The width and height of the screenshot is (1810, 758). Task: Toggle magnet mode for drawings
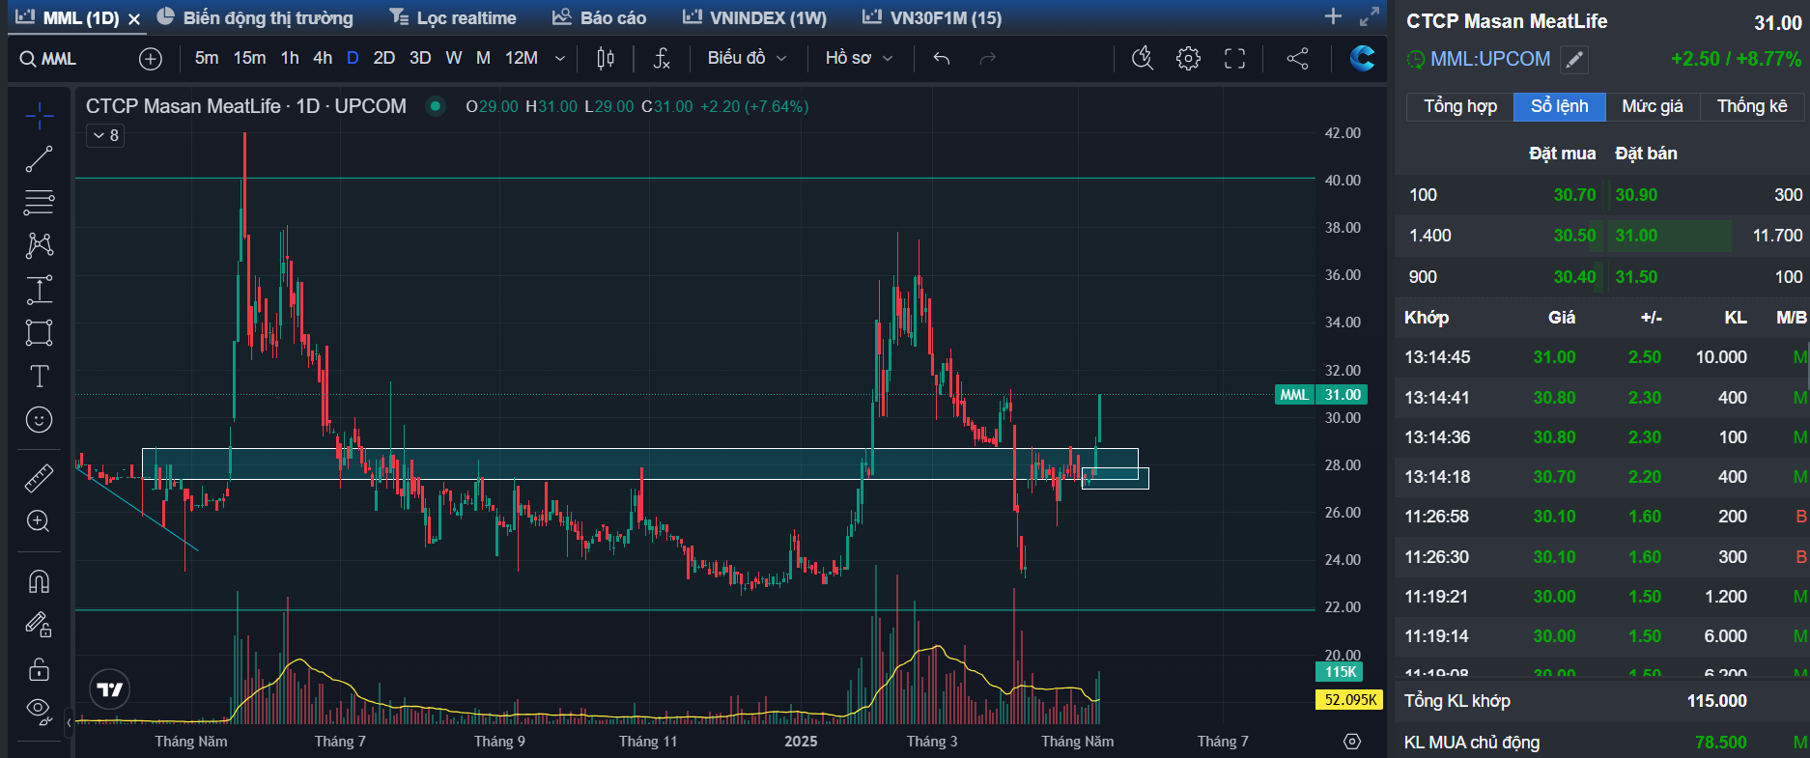(x=40, y=581)
